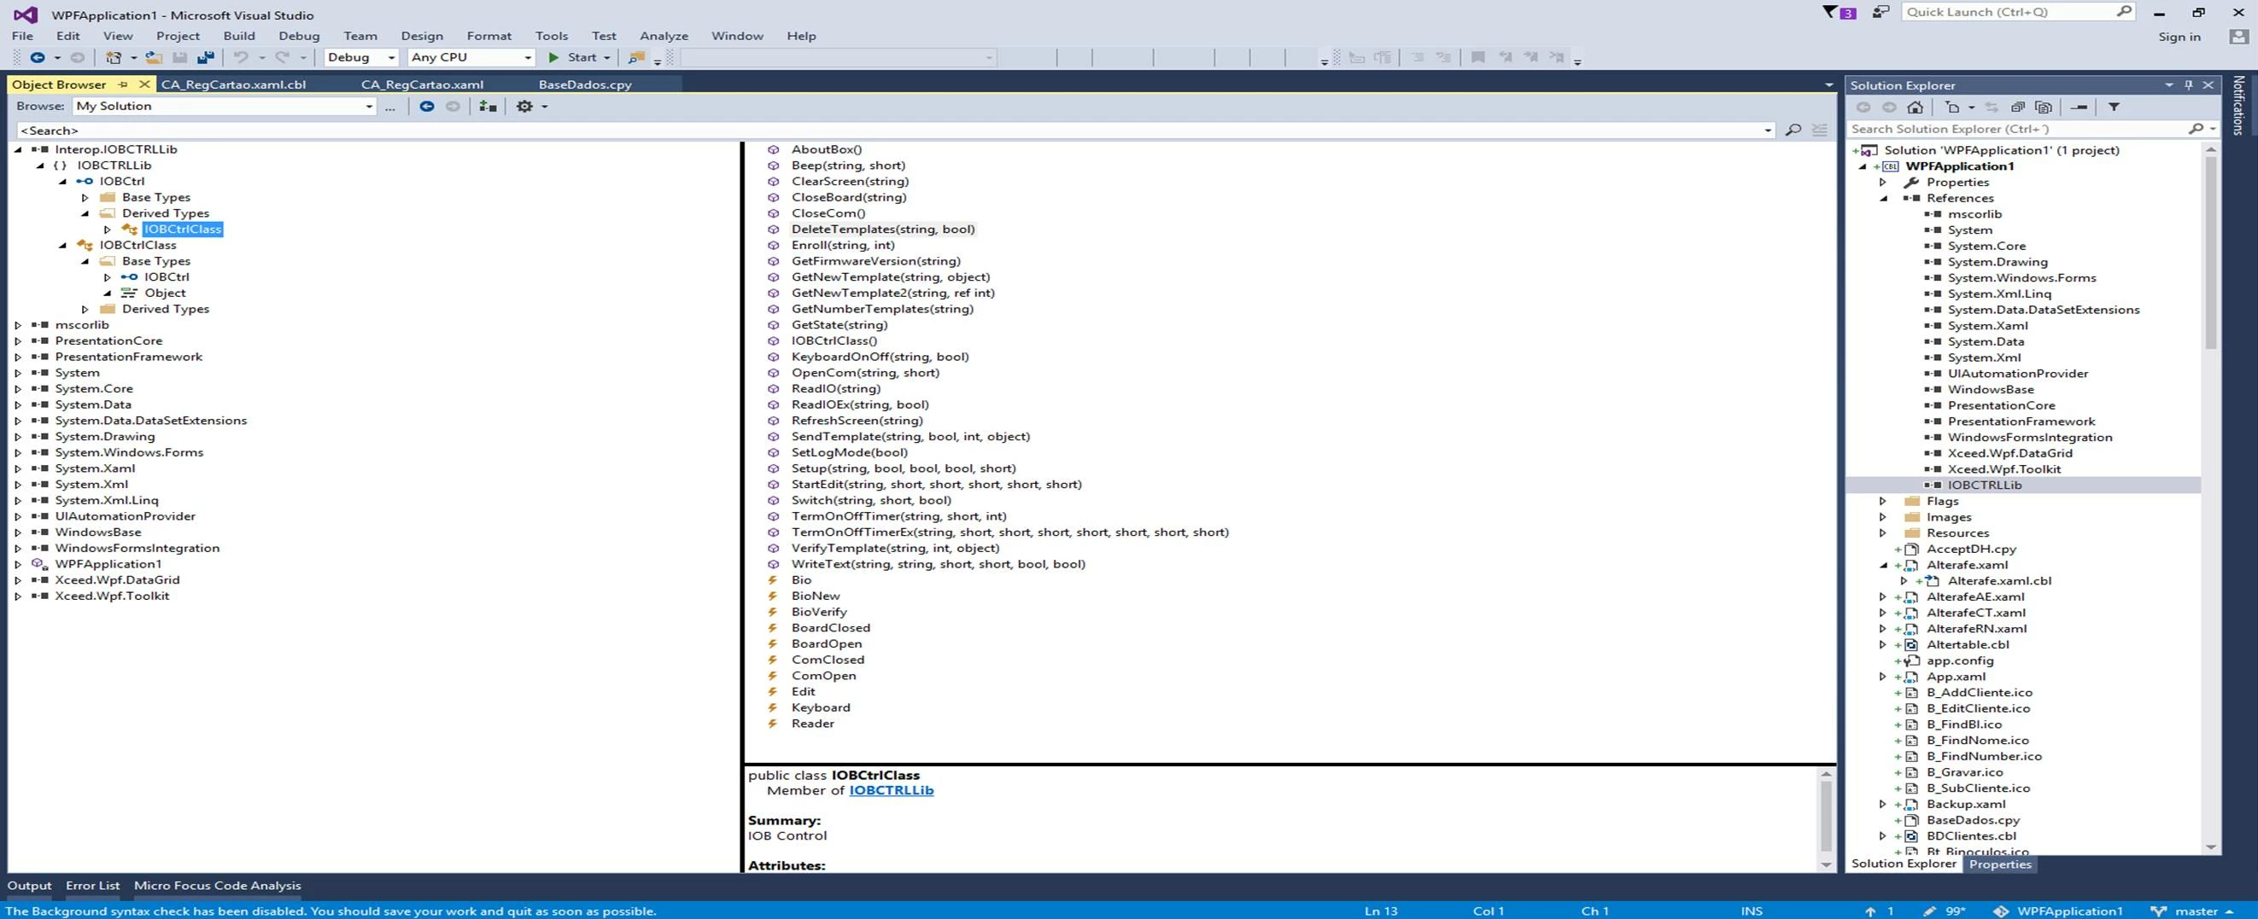
Task: Switch to Properties tab beside Solution Explorer
Action: tap(1999, 864)
